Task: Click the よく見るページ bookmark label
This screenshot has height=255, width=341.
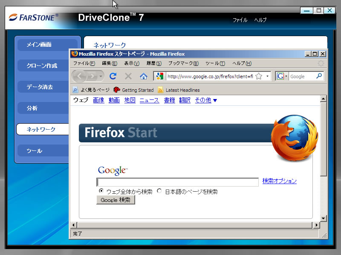Action: pyautogui.click(x=95, y=90)
